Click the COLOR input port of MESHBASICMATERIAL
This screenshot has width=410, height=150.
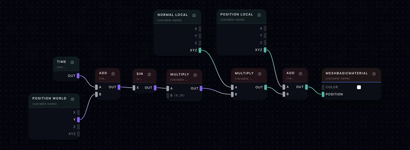pos(323,87)
